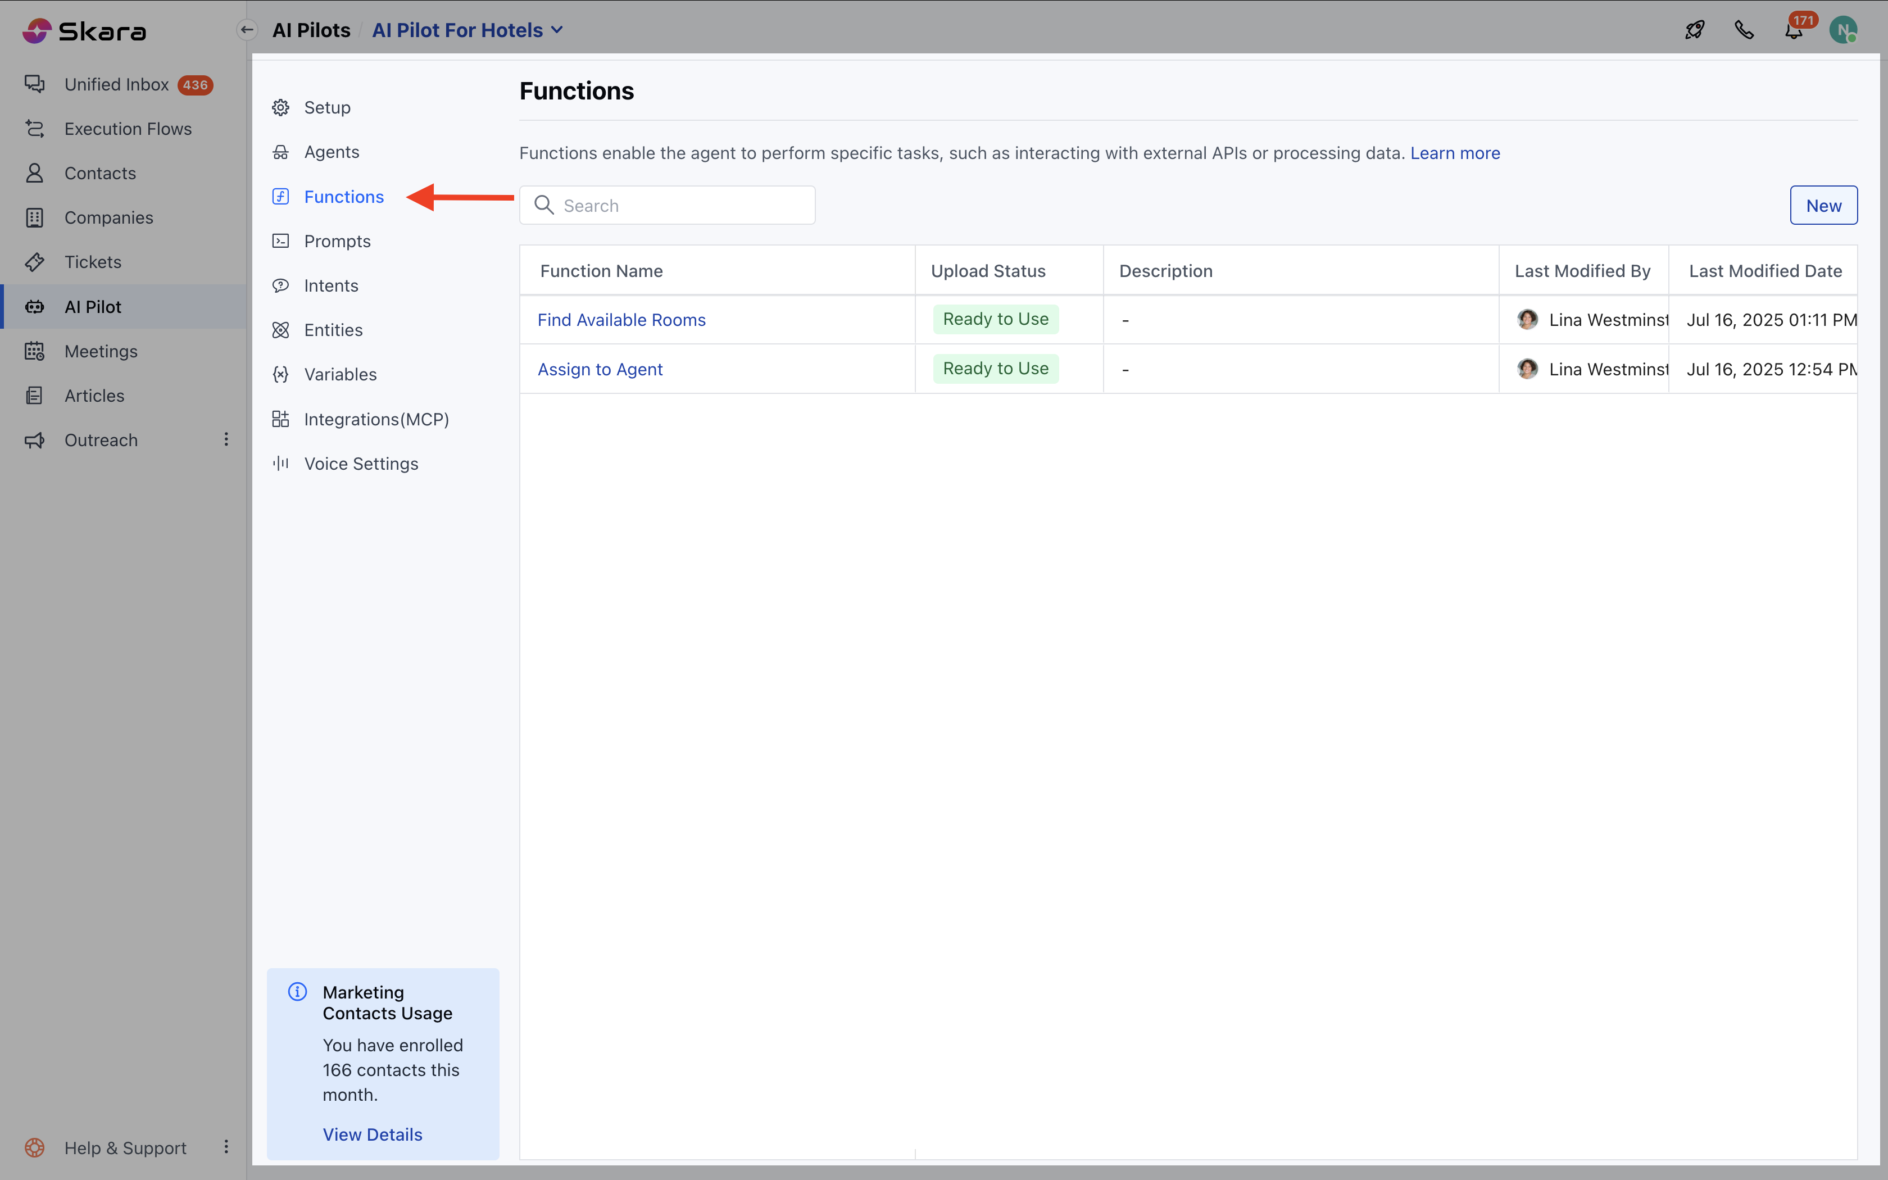Open the phone dialer icon

tap(1745, 30)
